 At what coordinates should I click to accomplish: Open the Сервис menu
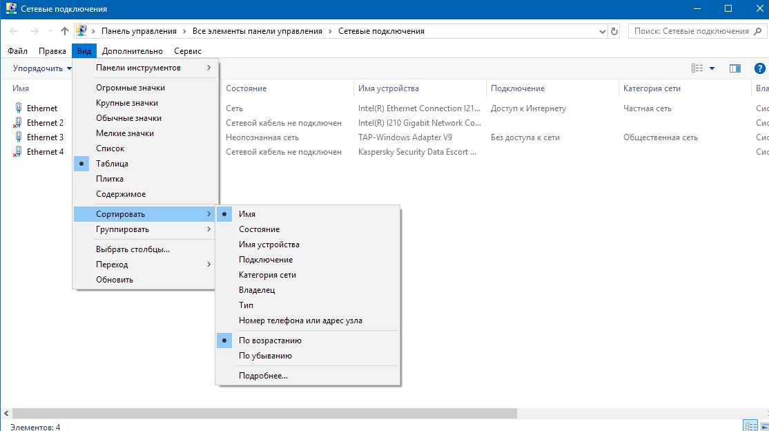[x=188, y=51]
